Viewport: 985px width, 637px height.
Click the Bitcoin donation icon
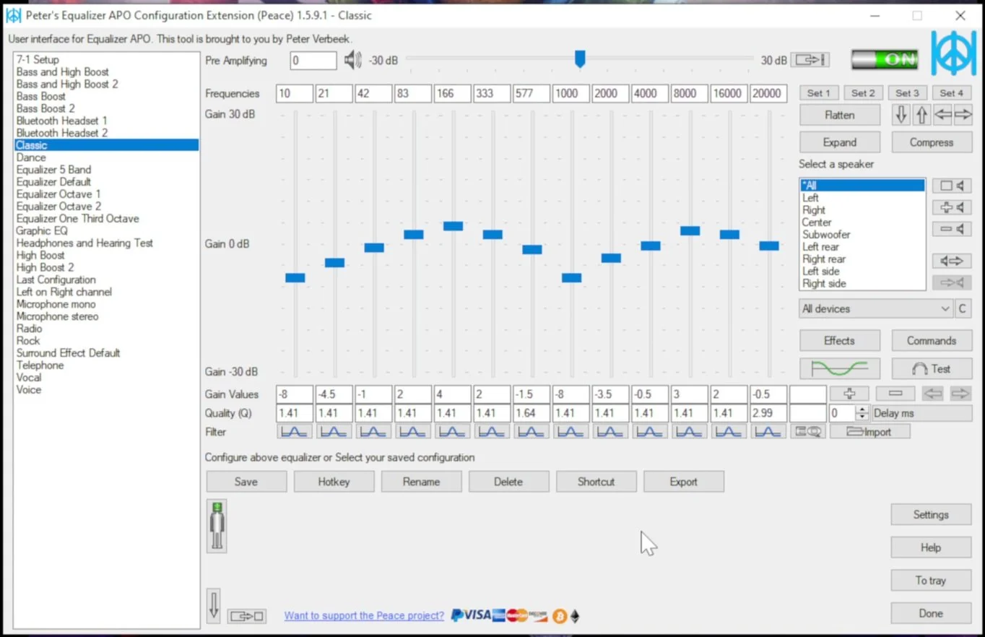(559, 616)
